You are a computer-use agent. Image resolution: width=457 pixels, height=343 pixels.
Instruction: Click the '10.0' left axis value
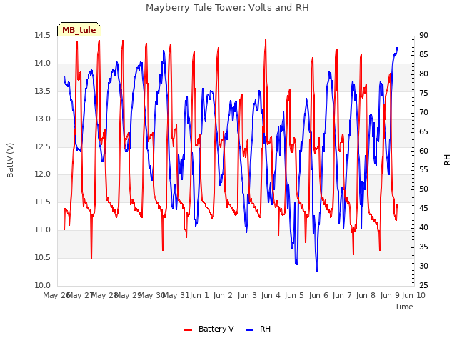[x=42, y=285]
